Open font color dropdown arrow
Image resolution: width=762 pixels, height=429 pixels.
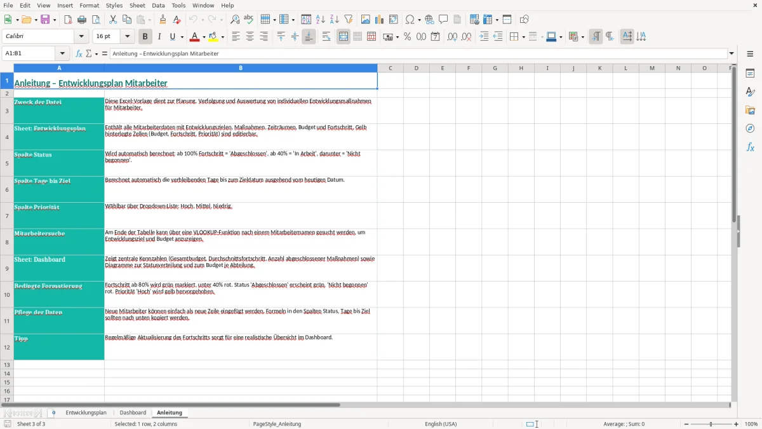pyautogui.click(x=203, y=37)
